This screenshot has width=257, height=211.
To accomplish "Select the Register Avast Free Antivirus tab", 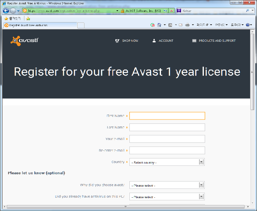I will [40, 25].
